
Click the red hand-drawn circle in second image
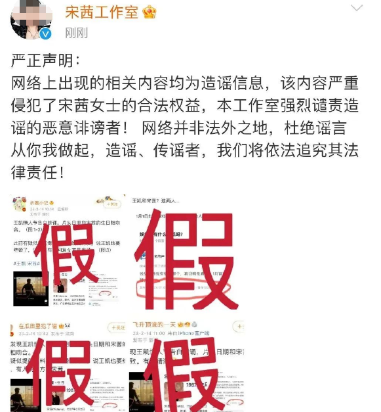184,288
